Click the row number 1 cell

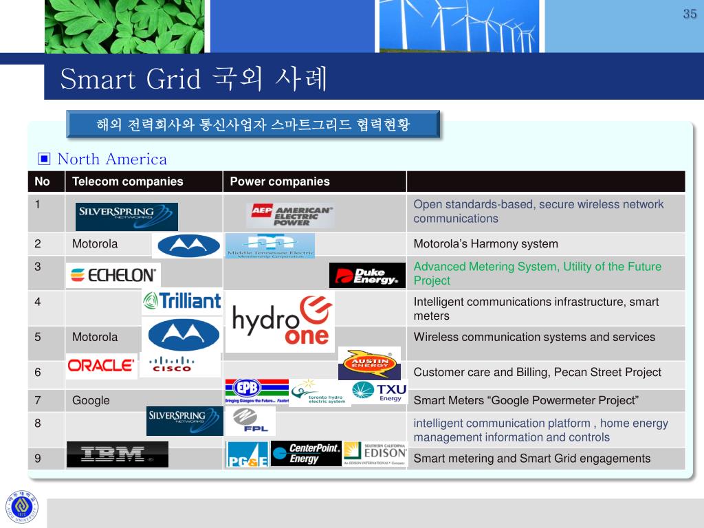46,213
